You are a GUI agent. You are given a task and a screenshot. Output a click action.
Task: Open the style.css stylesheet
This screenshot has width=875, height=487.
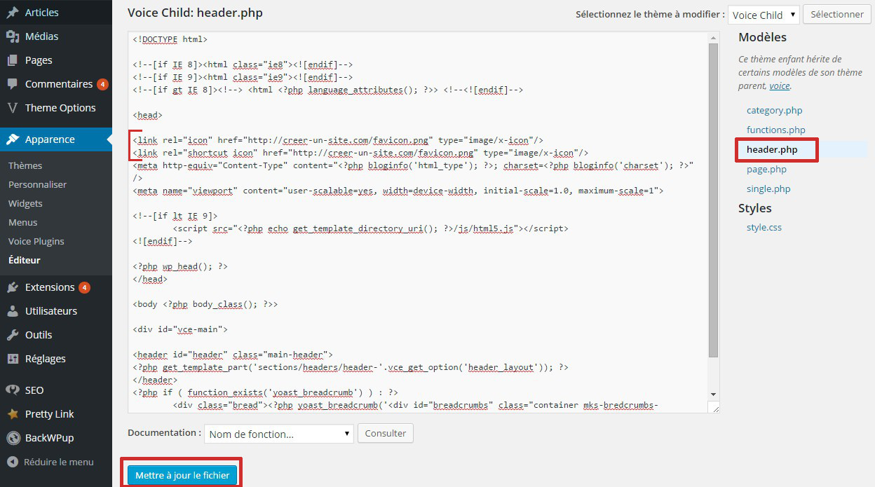click(764, 227)
